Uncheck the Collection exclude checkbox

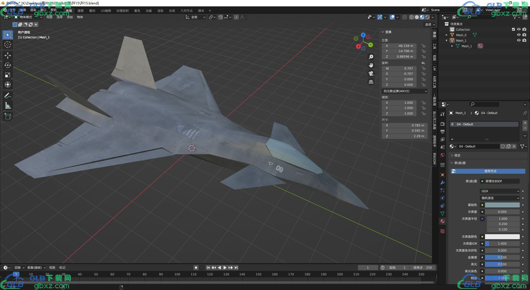coord(513,29)
